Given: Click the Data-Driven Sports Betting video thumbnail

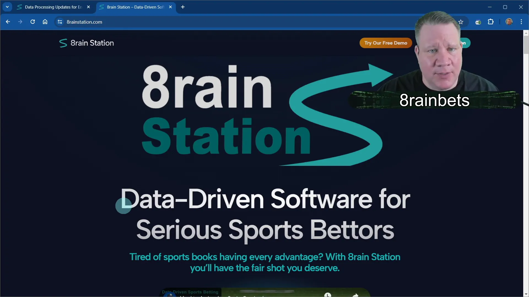Looking at the screenshot, I should pyautogui.click(x=264, y=293).
